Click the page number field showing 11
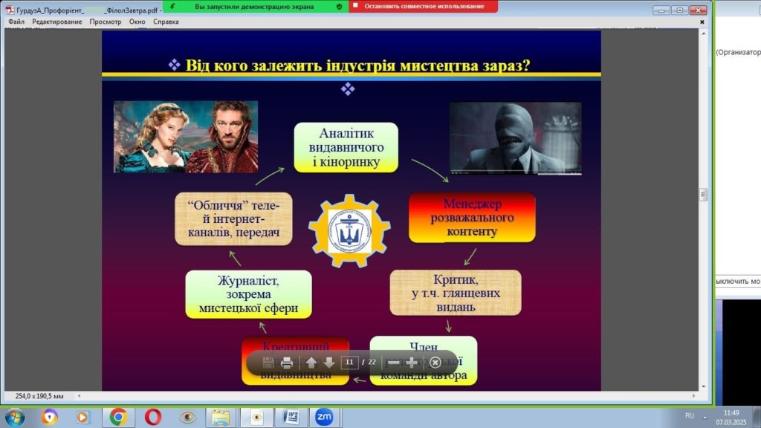Viewport: 761px width, 428px height. (349, 362)
